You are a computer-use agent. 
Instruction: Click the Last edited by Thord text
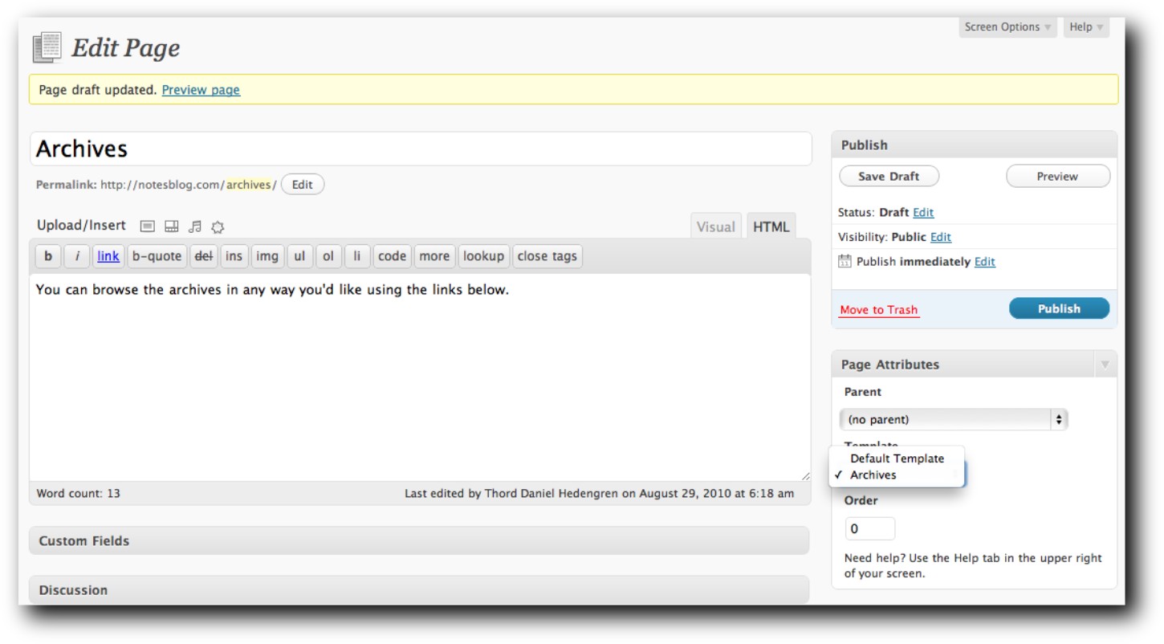[x=599, y=493]
